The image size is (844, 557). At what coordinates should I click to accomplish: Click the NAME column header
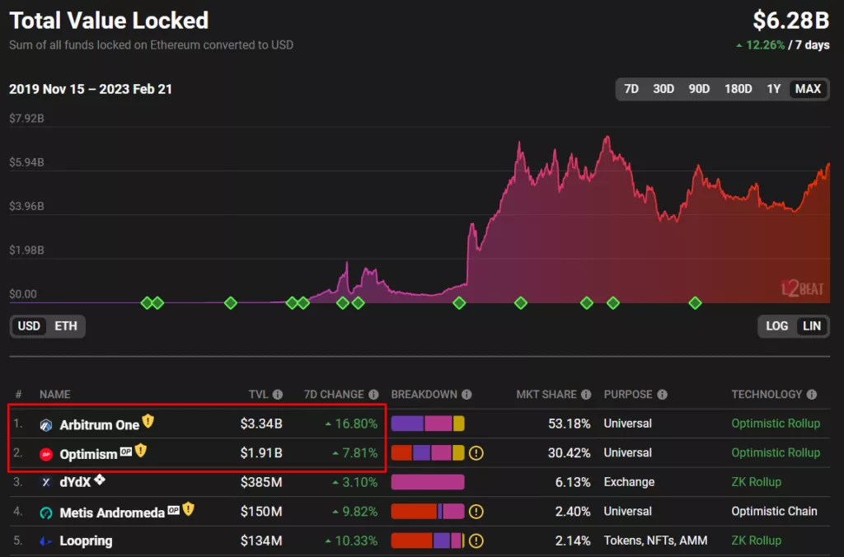coord(55,395)
